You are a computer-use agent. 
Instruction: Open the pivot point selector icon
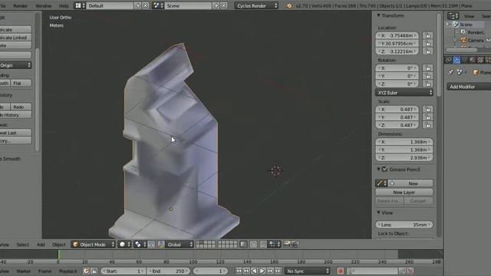click(x=140, y=245)
